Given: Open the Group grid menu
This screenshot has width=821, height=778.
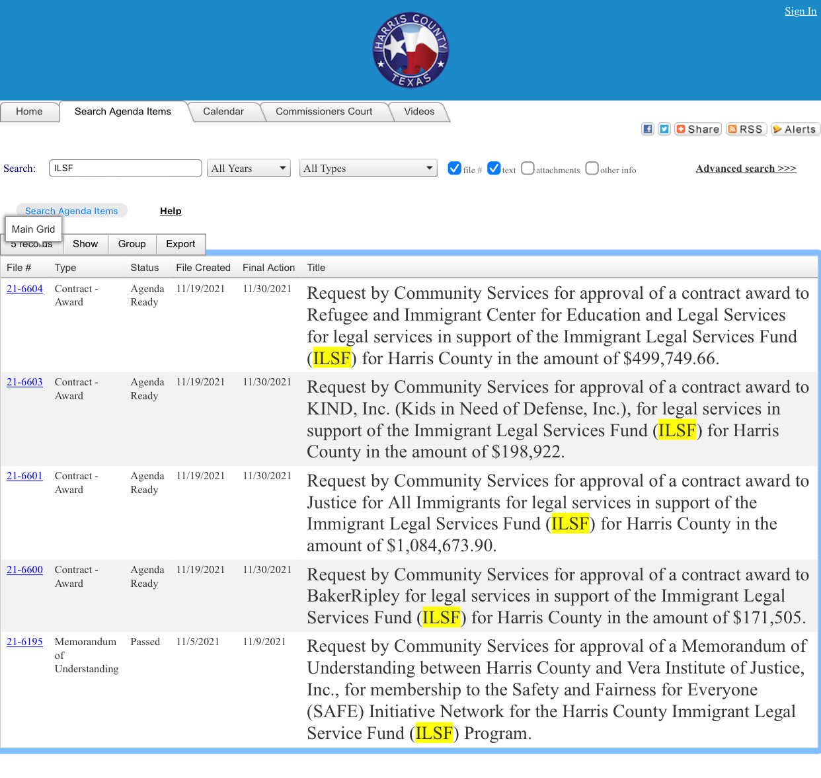Looking at the screenshot, I should [x=132, y=244].
